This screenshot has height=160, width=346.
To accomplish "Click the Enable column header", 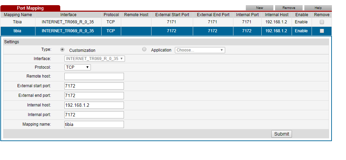I will click(302, 15).
